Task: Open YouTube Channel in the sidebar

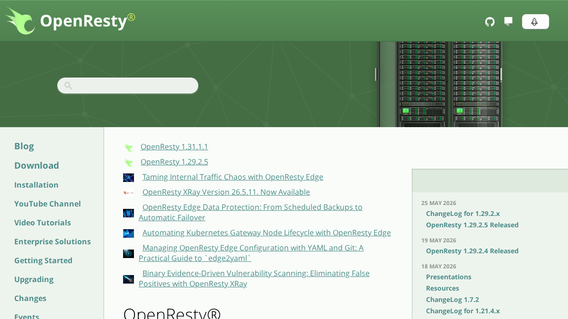Action: pyautogui.click(x=47, y=204)
